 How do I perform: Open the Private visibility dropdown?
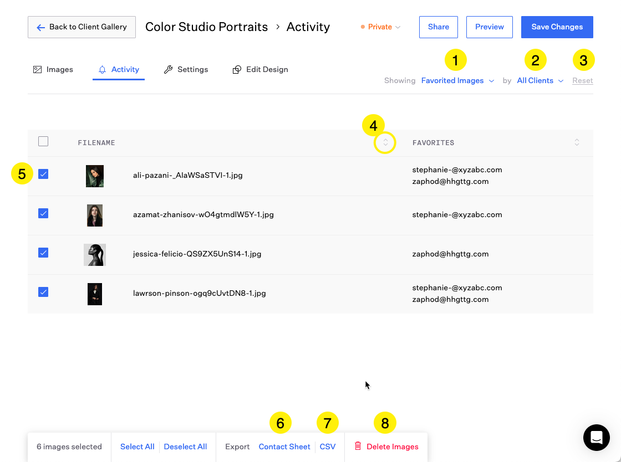click(380, 27)
